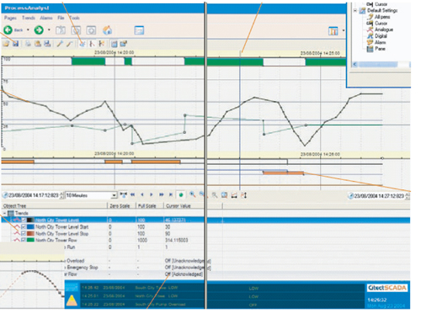421x313 pixels.
Task: Select the Analogue item under Default Settings
Action: (384, 29)
